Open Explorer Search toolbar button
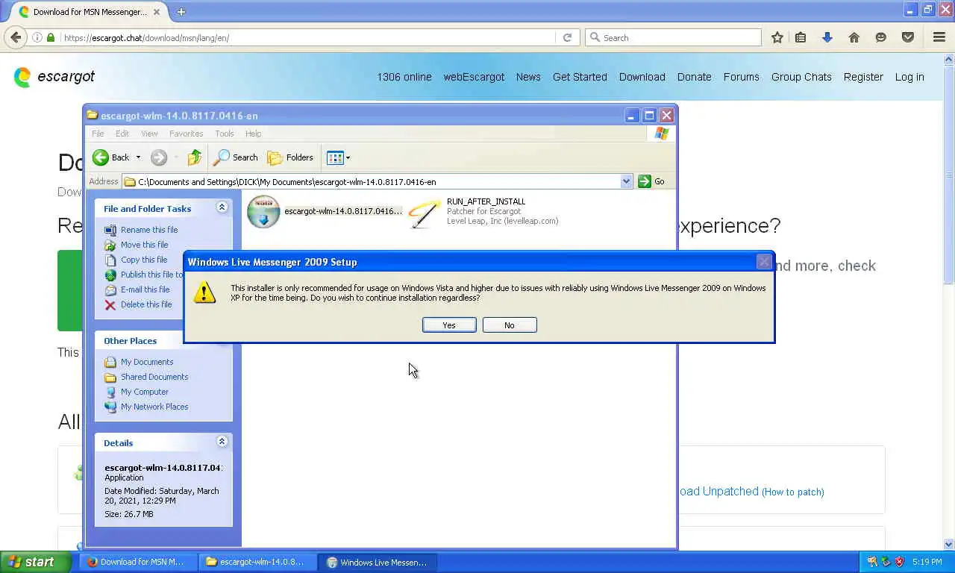The image size is (955, 573). (x=236, y=157)
